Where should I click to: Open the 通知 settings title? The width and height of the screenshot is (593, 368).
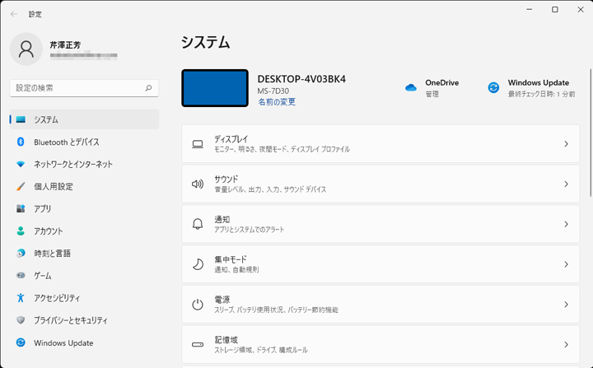pyautogui.click(x=222, y=219)
